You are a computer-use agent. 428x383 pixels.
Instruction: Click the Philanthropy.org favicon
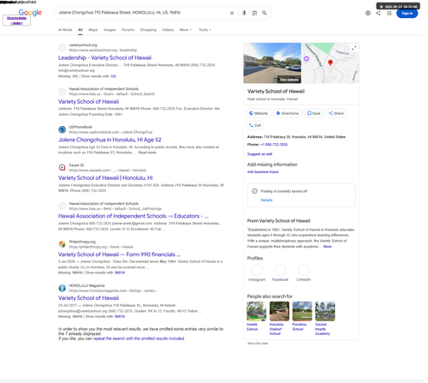click(x=62, y=244)
